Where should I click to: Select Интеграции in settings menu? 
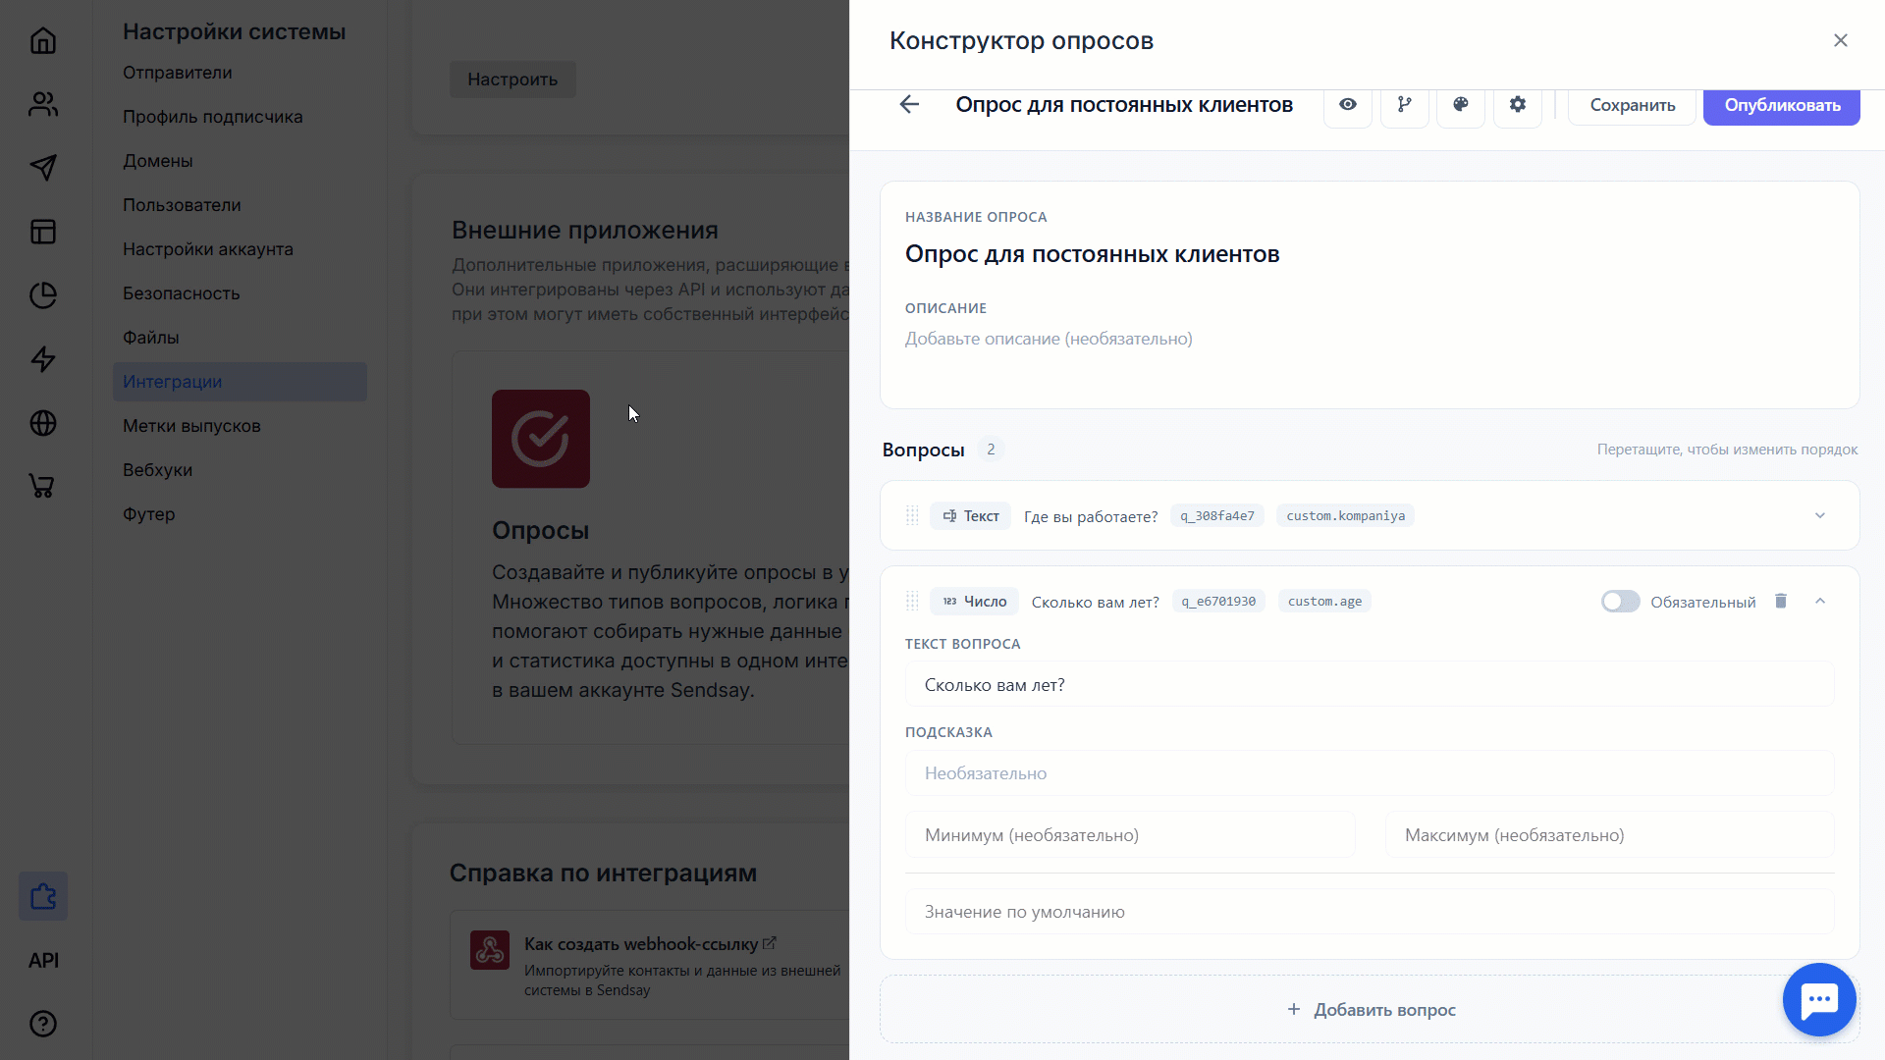tap(240, 382)
